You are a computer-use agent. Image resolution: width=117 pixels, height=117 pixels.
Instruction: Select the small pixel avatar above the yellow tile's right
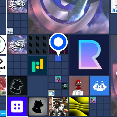(93, 100)
